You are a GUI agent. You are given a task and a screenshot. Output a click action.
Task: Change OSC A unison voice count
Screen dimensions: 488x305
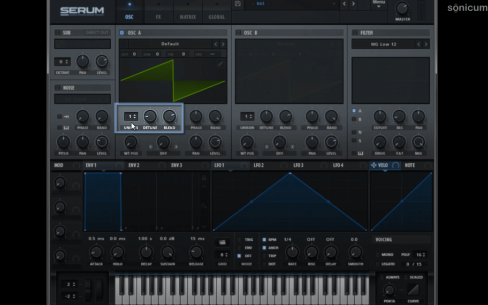coord(131,117)
